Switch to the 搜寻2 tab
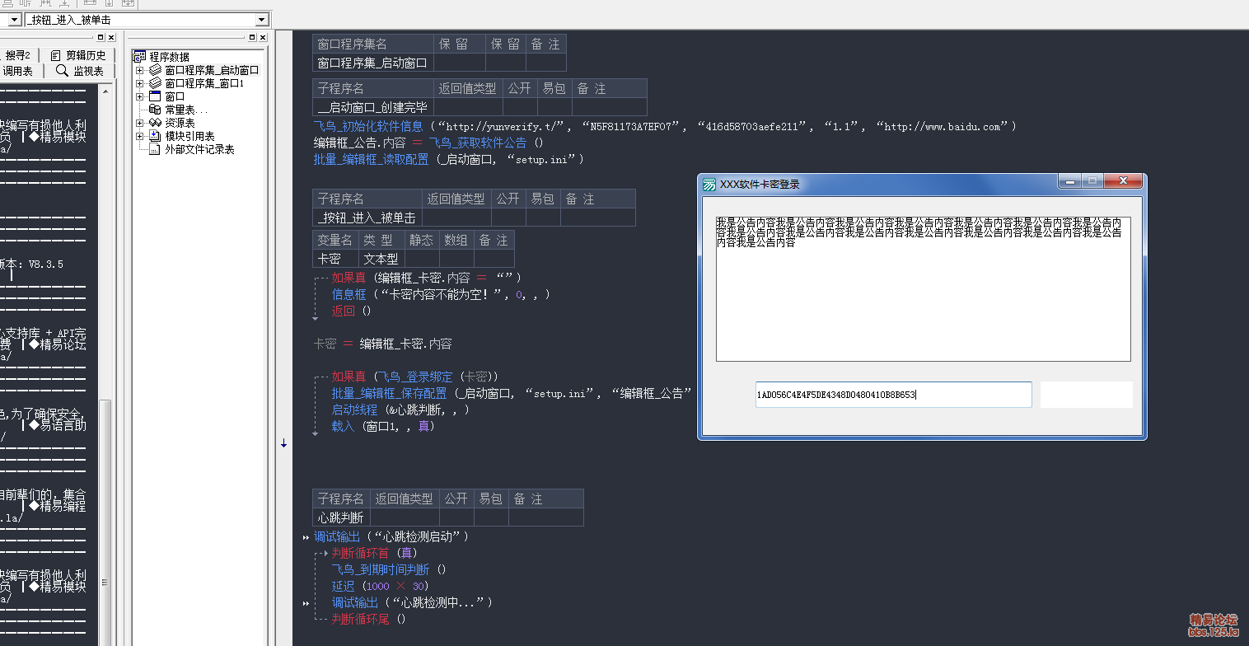 pyautogui.click(x=17, y=55)
